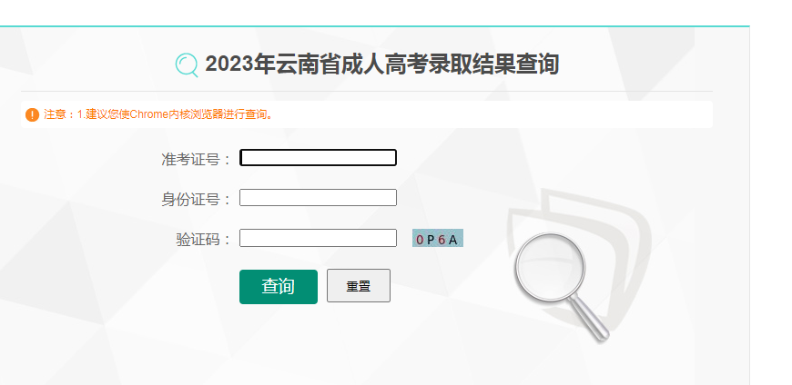Click the orange Chrome browser notice text
Screen dimensions: 792x385
[159, 114]
